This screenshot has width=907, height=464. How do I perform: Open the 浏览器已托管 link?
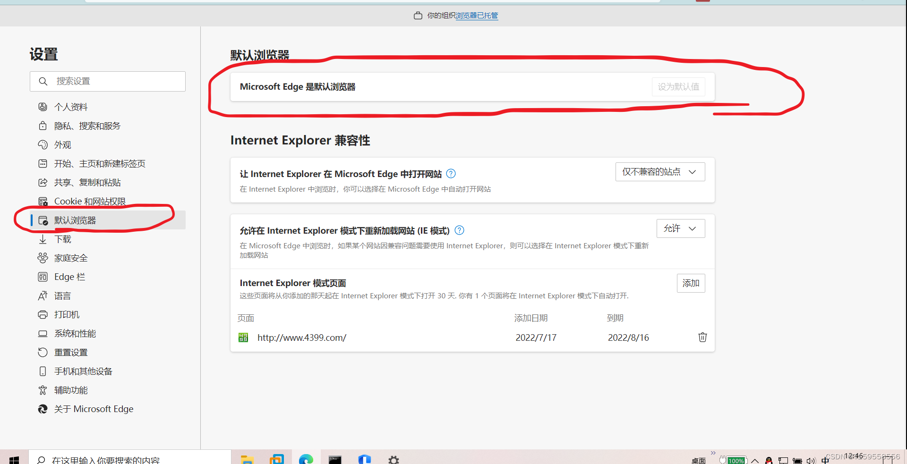click(477, 16)
